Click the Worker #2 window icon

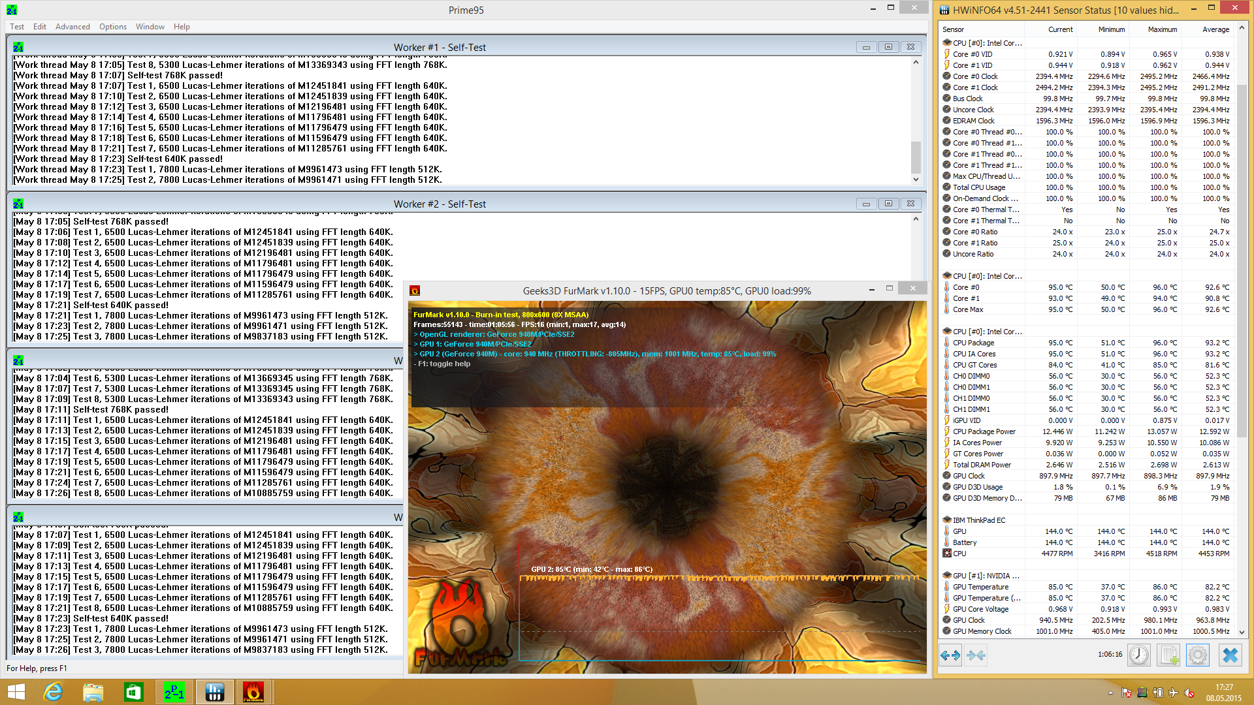[18, 204]
